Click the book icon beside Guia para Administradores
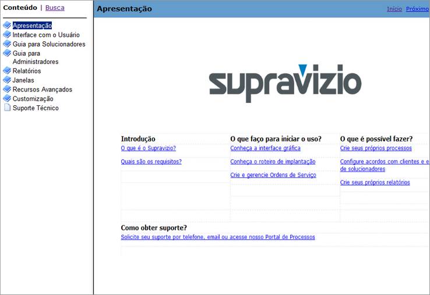 pyautogui.click(x=7, y=53)
